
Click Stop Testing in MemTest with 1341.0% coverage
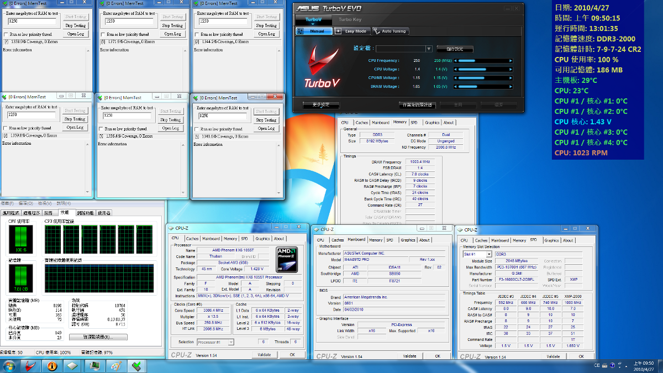coord(266,120)
